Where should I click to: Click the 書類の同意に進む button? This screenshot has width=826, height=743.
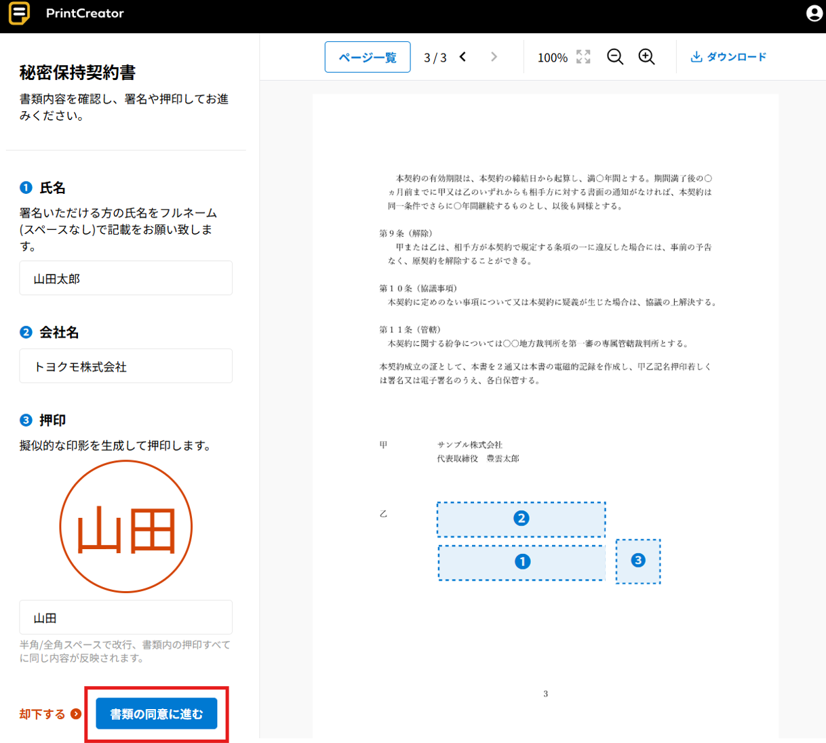click(157, 714)
